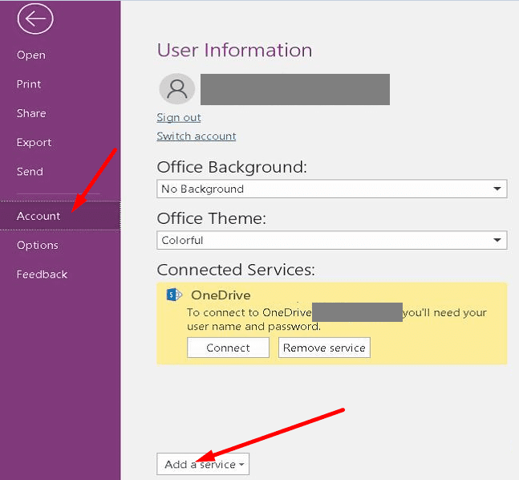Go back using the circular arrow icon

click(35, 18)
